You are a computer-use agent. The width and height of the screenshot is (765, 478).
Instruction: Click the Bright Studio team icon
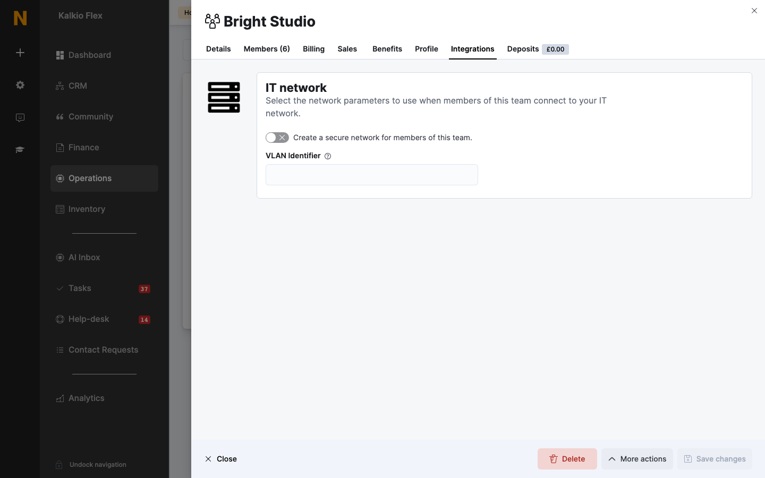[x=212, y=21]
